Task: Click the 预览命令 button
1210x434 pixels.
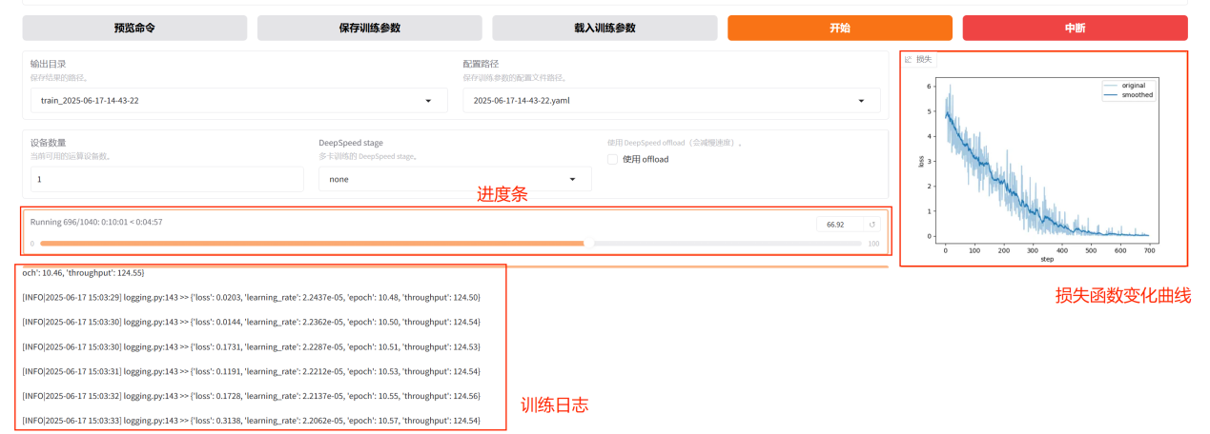Action: (134, 28)
